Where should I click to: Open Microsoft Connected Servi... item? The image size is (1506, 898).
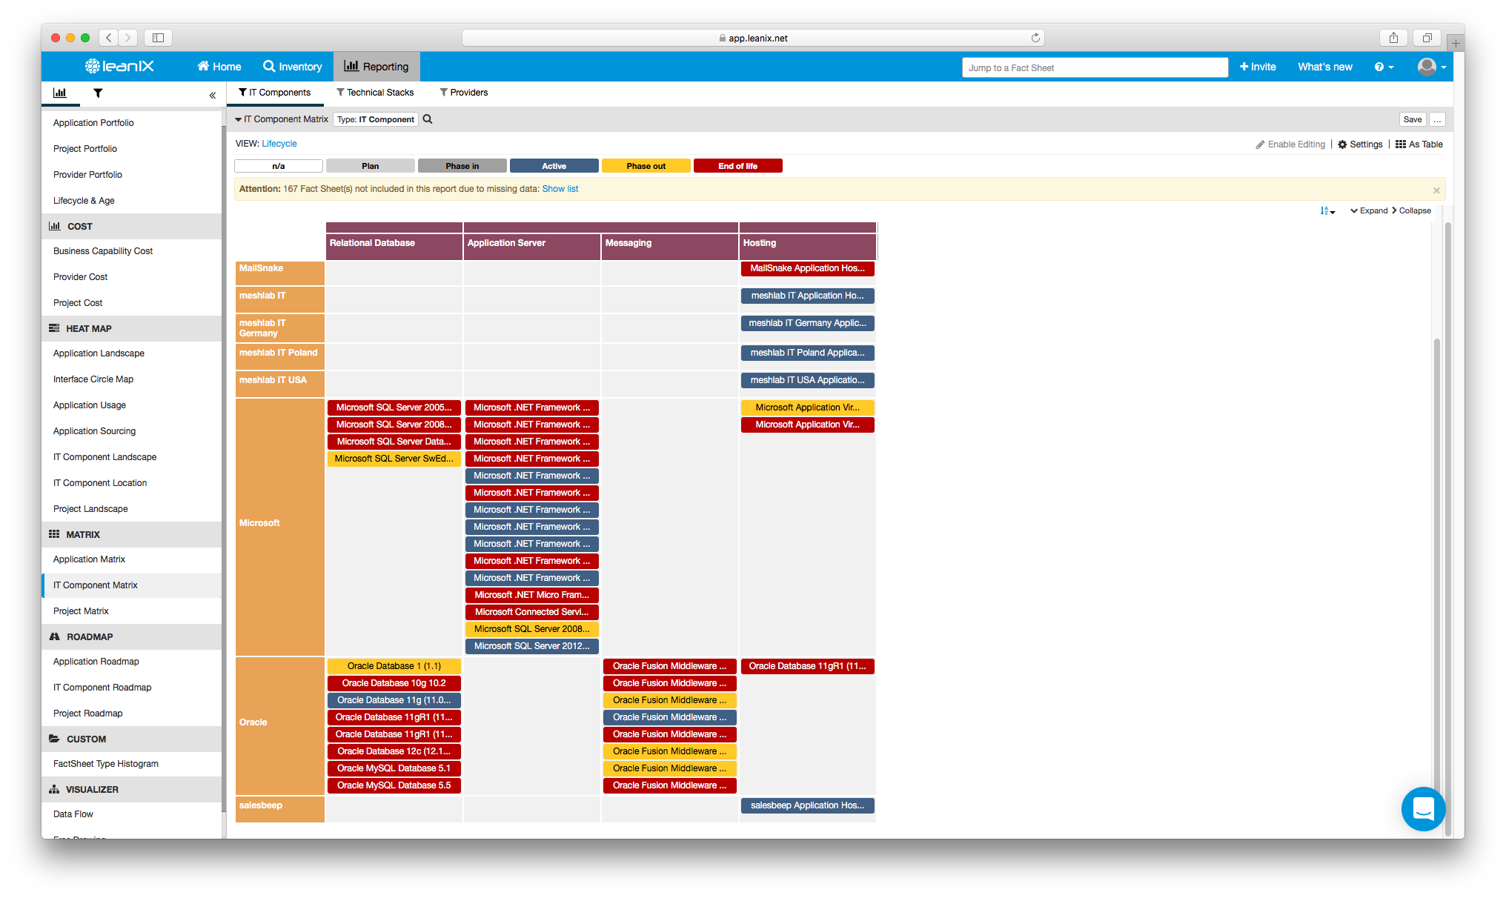[x=531, y=612]
